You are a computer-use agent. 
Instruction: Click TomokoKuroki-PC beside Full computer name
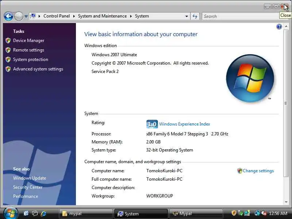(x=164, y=179)
